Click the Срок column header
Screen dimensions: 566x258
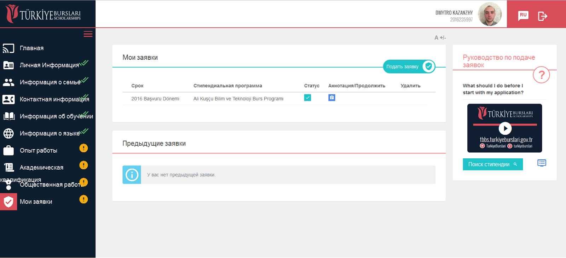tap(137, 86)
